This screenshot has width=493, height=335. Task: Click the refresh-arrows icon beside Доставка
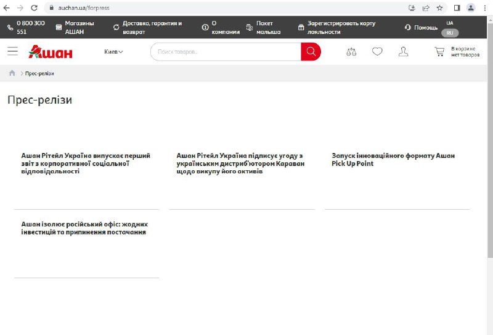[116, 27]
